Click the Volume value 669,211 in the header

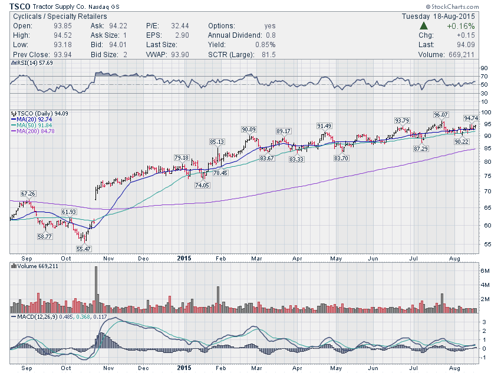(462, 55)
